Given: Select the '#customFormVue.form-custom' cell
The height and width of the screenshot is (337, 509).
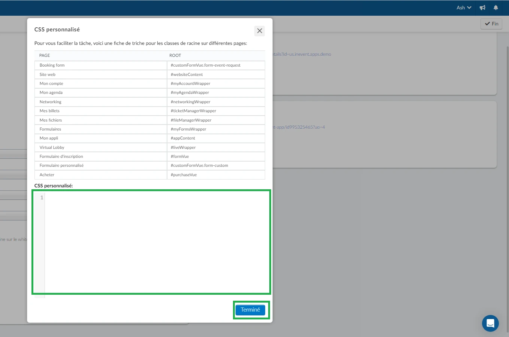Looking at the screenshot, I should click(216, 165).
